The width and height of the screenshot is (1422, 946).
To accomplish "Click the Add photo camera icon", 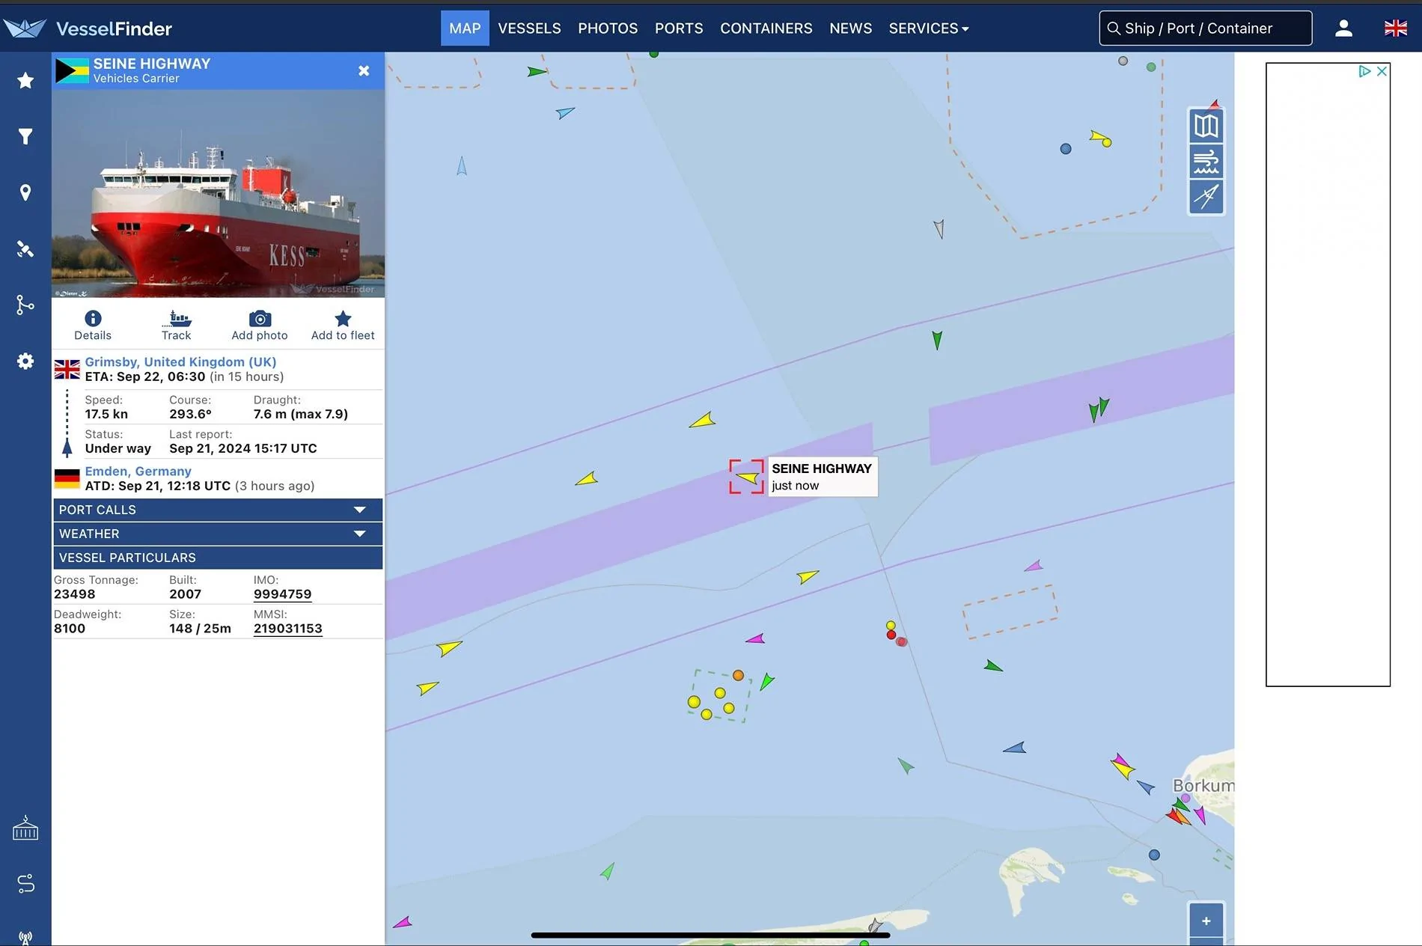I will 260,326.
